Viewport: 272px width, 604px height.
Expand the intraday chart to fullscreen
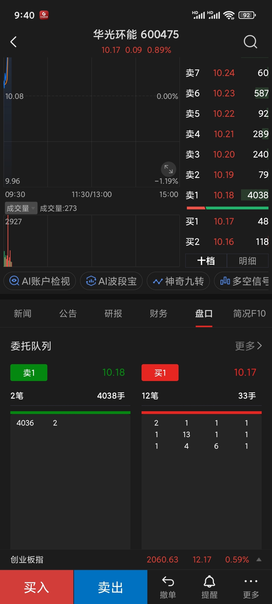click(168, 169)
